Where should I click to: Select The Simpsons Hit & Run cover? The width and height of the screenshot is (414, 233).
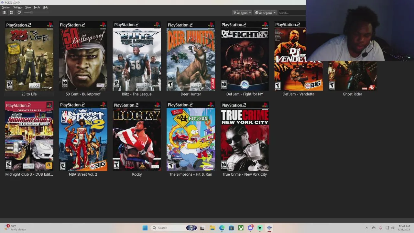191,136
